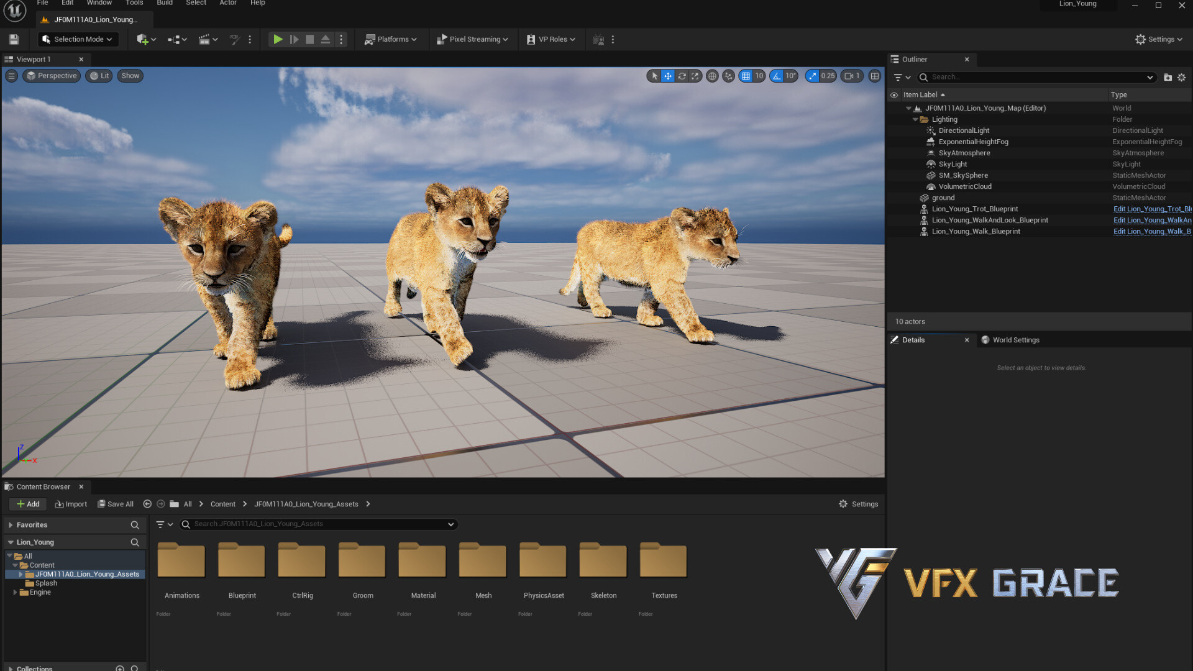Open the Perspective viewport dropdown
The image size is (1193, 671).
52,75
